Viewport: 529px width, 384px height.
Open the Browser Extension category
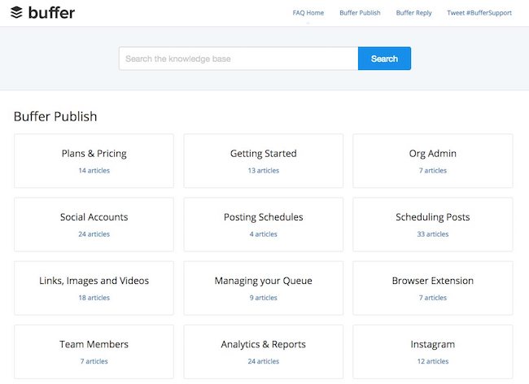(x=432, y=287)
